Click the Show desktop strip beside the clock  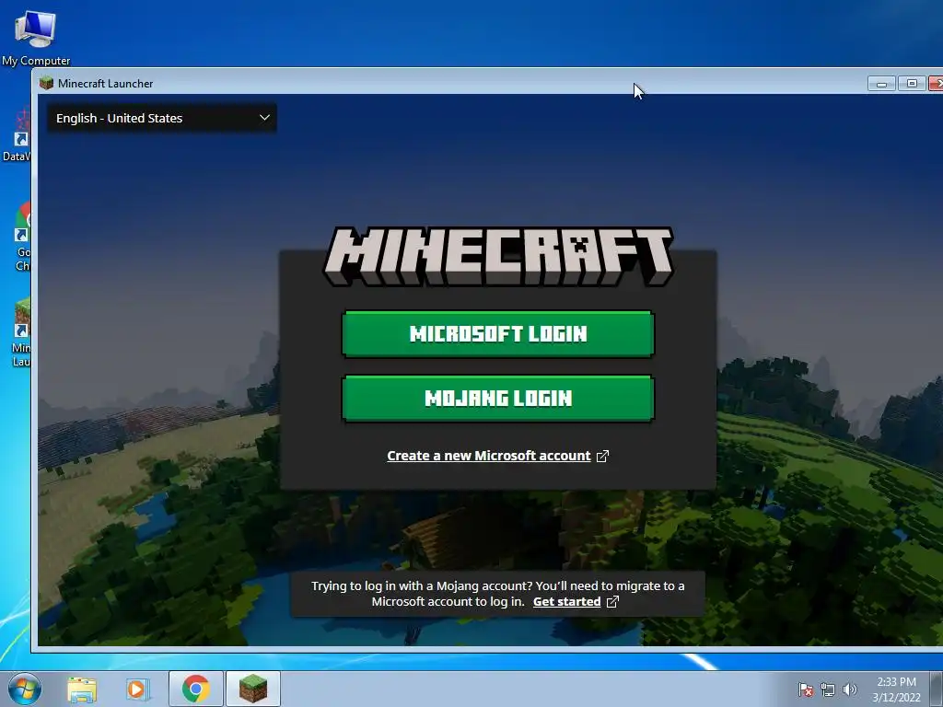click(x=936, y=689)
